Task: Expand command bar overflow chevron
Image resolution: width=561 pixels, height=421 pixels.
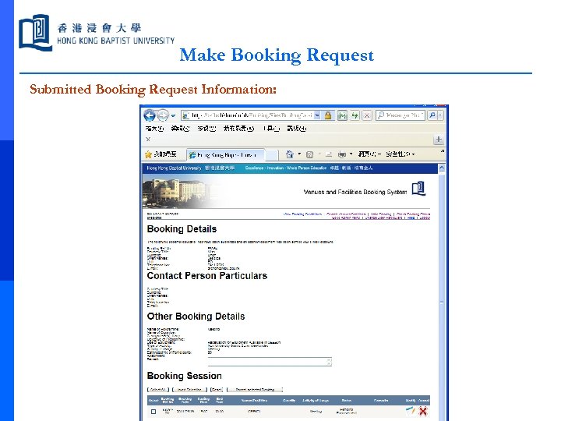Action: (x=443, y=151)
